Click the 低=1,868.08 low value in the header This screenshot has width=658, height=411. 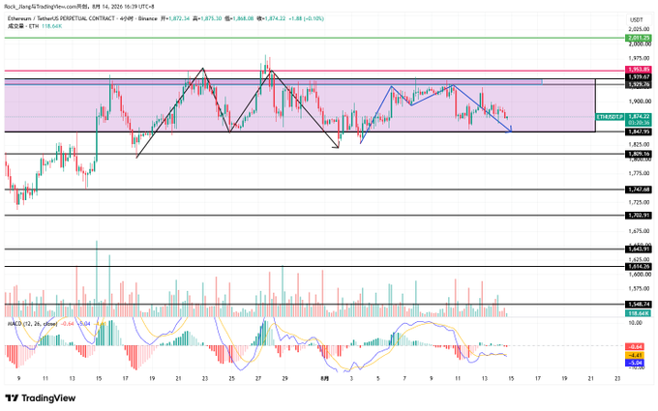[239, 18]
